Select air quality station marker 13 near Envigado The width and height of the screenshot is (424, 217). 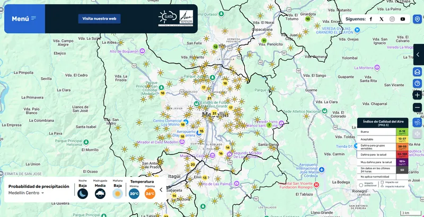[205, 178]
